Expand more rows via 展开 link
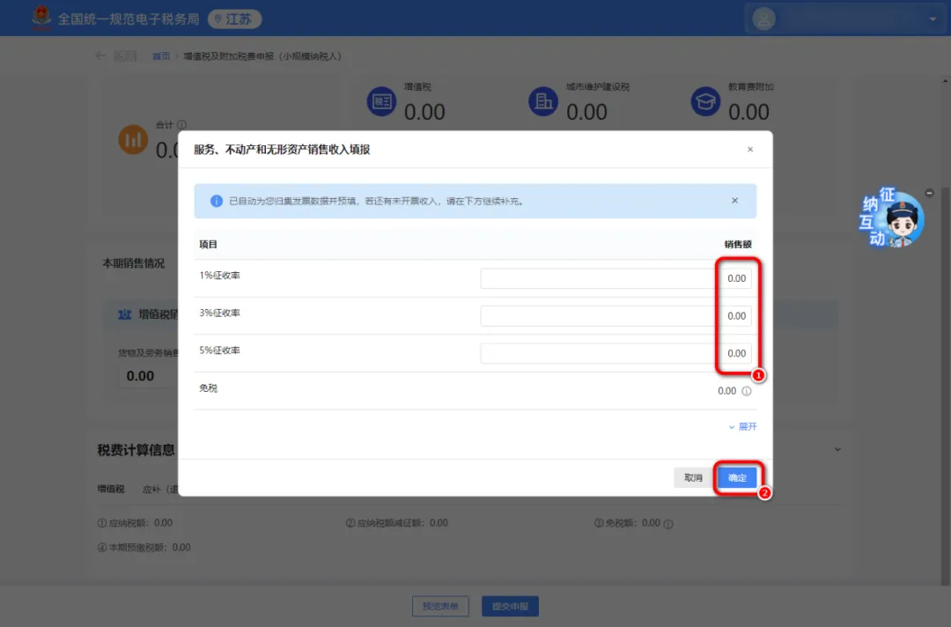951x627 pixels. coord(742,427)
